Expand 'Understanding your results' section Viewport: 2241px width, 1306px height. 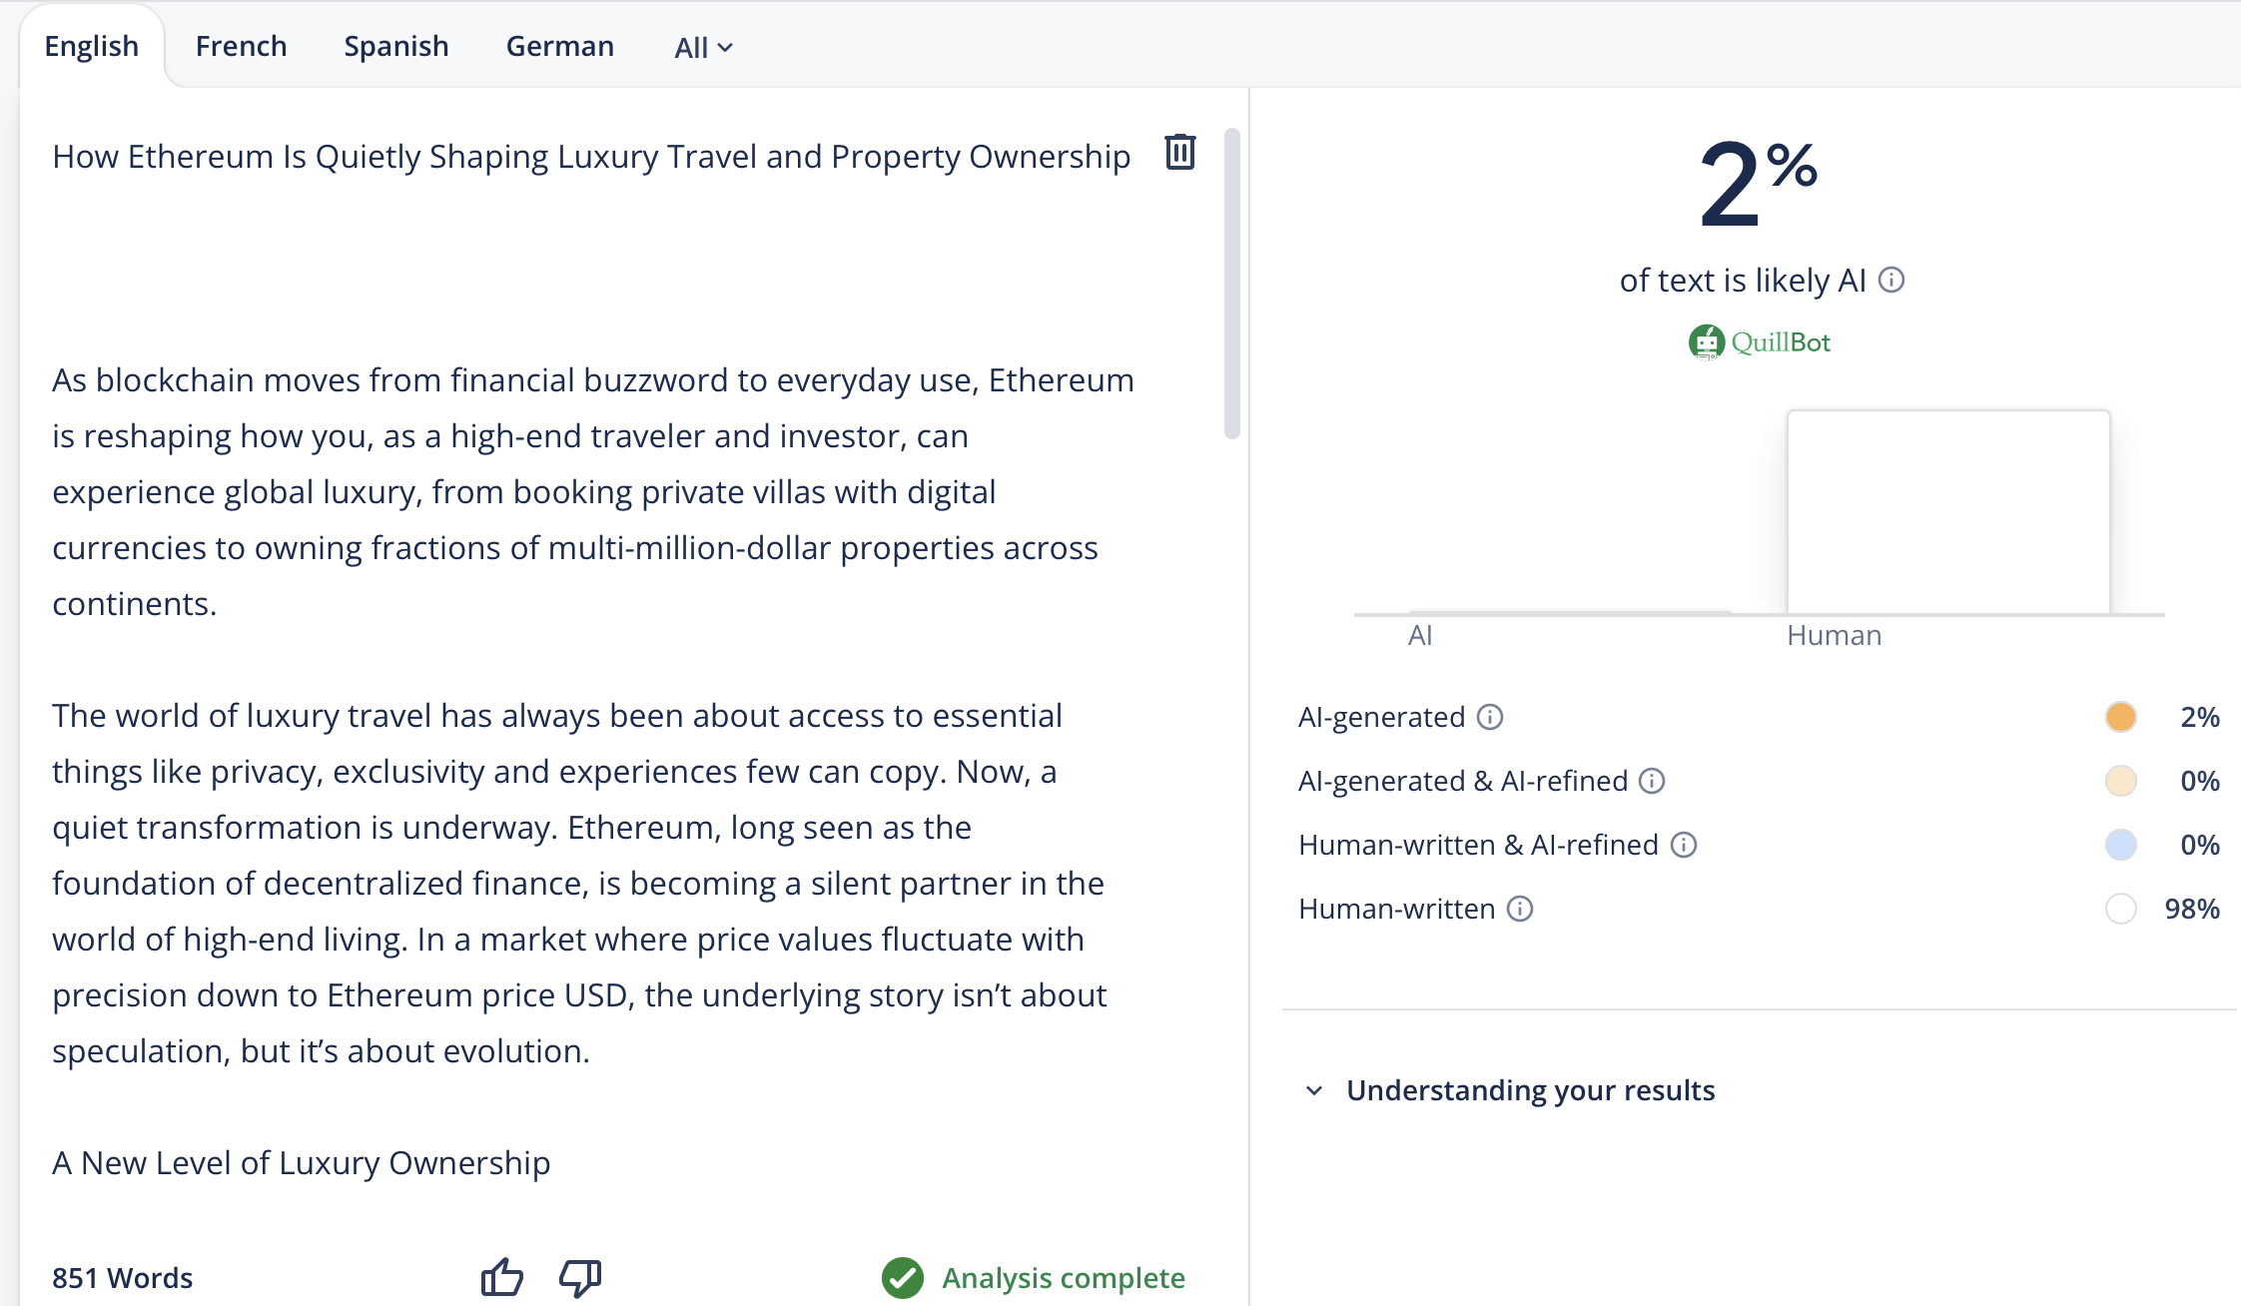point(1530,1090)
